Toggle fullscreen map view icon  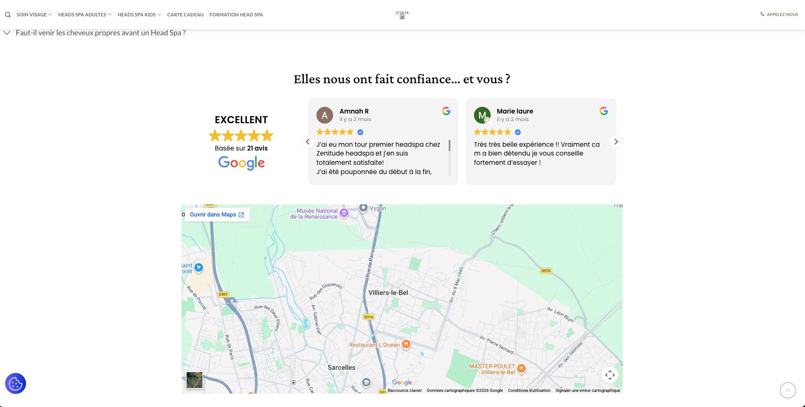[610, 375]
